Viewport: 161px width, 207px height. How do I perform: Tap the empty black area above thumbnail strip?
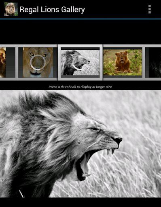coord(80,32)
